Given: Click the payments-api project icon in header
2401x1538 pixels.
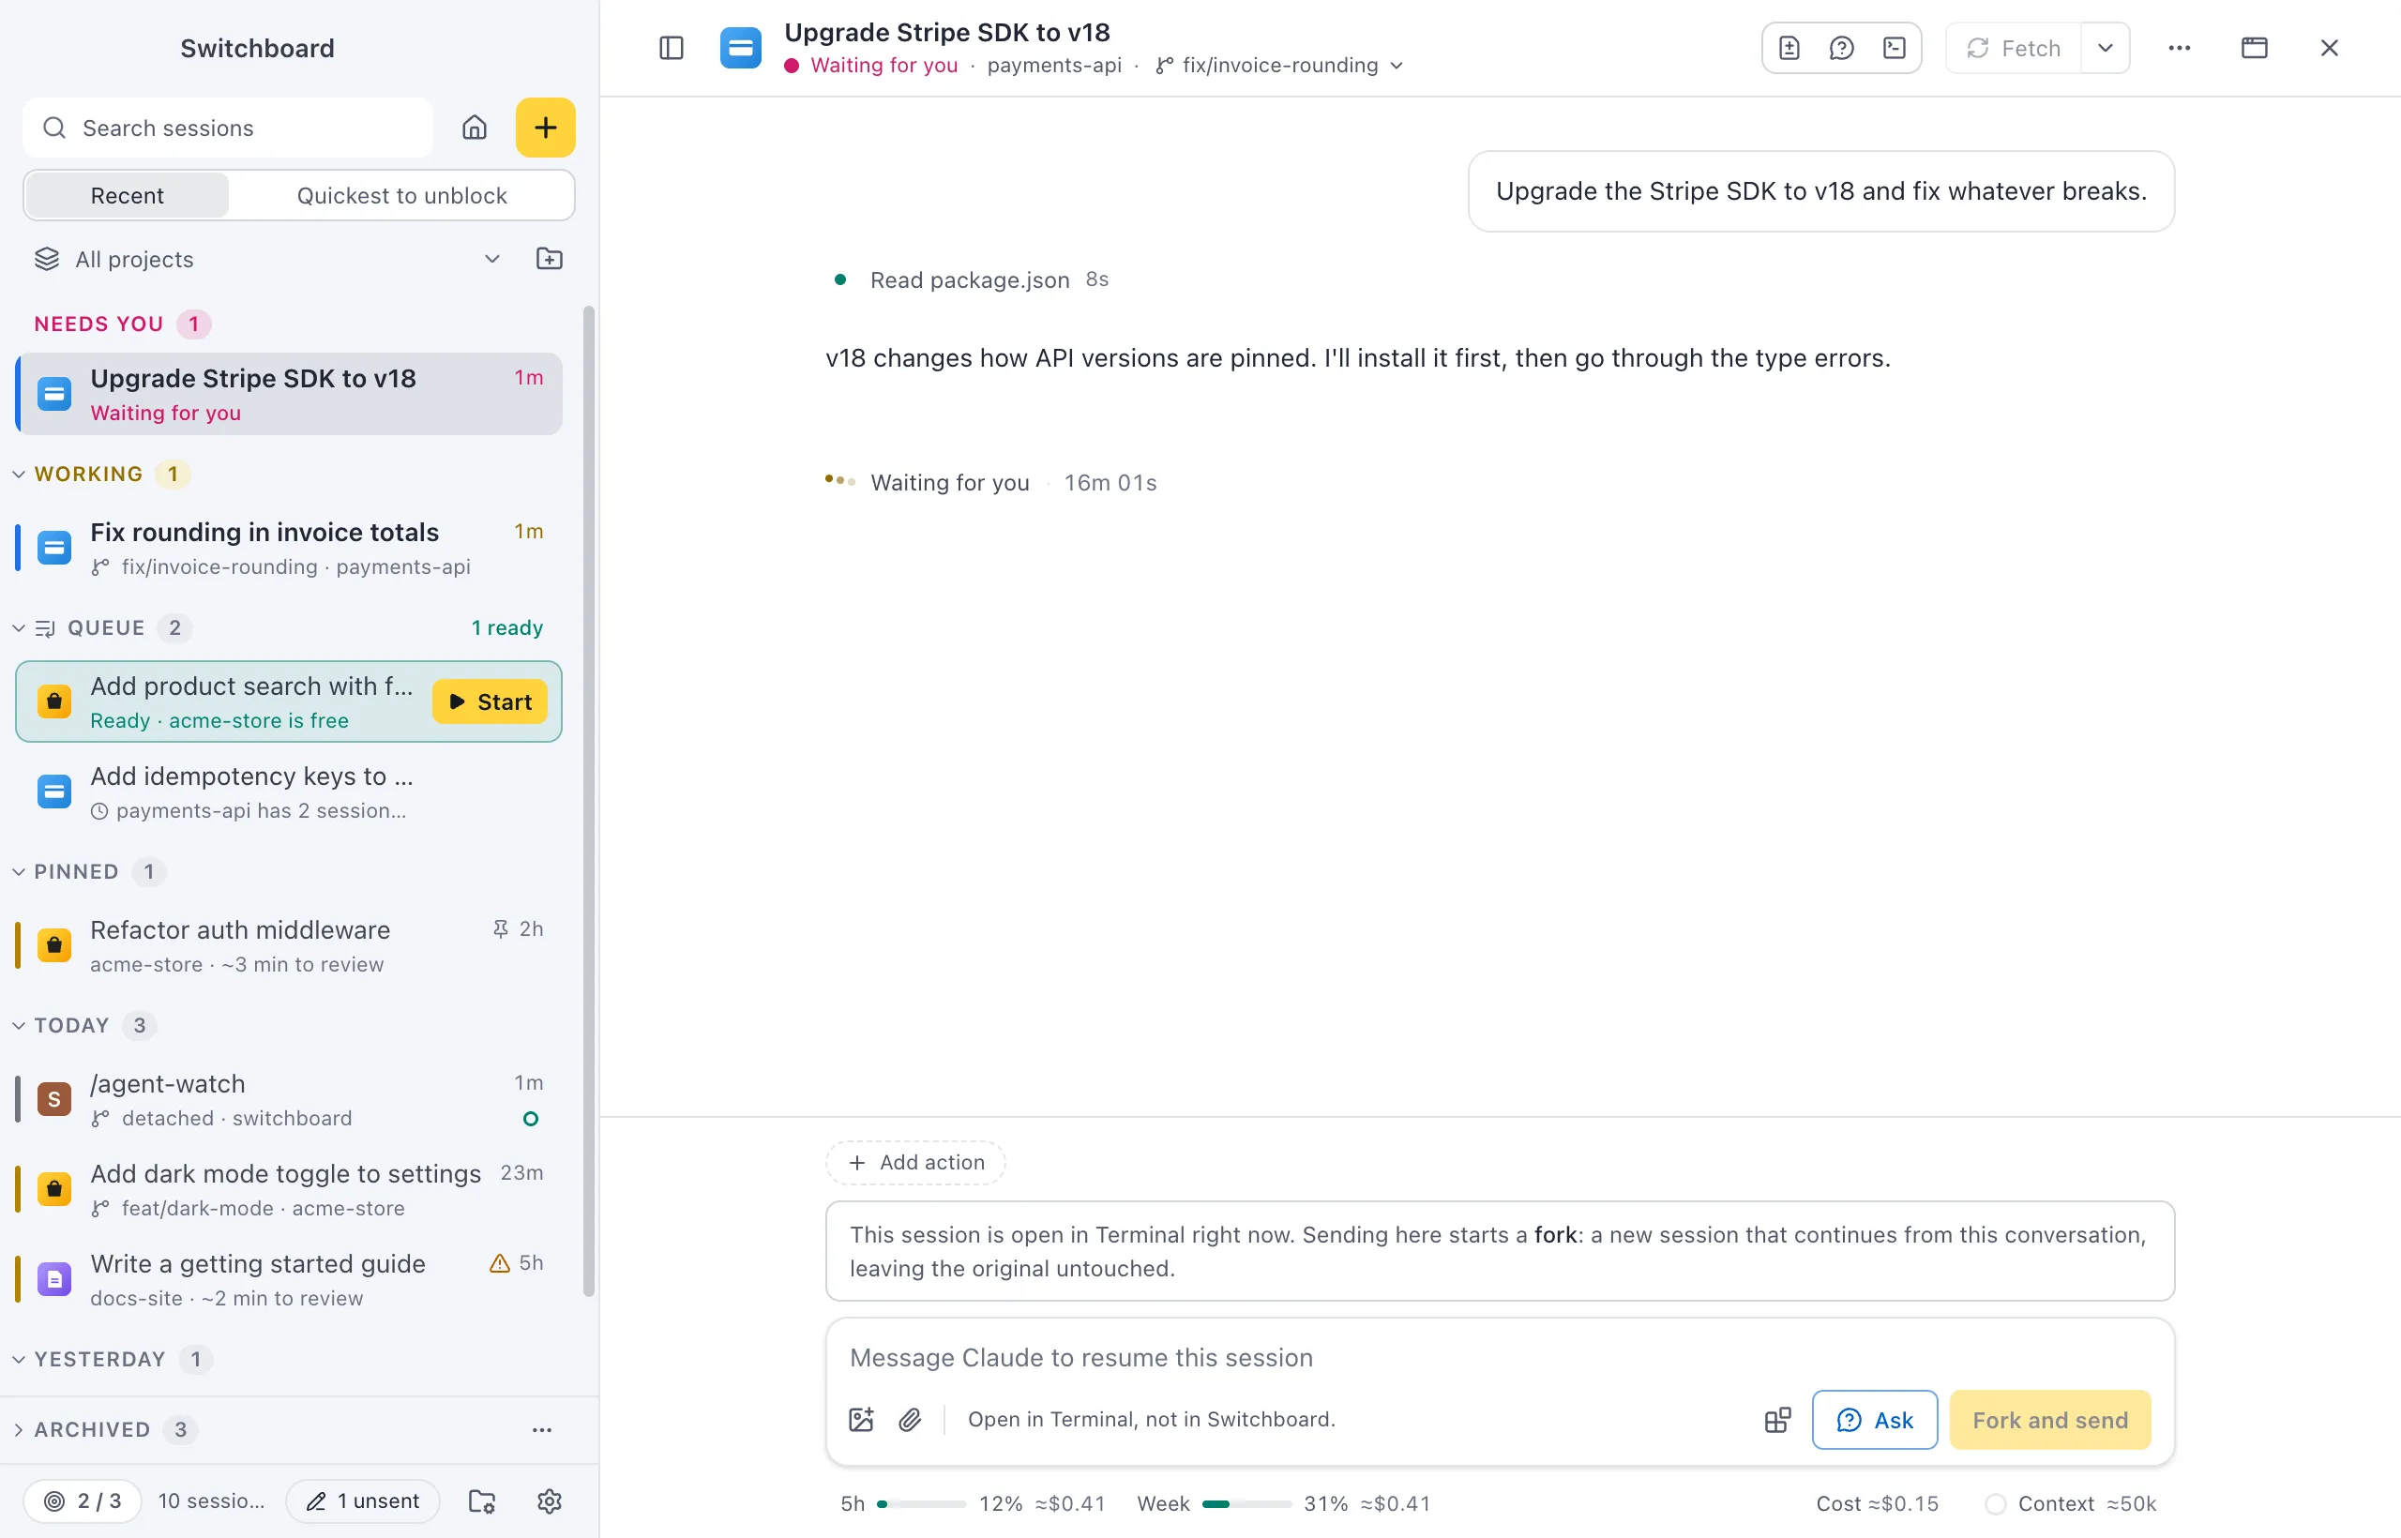Looking at the screenshot, I should [x=740, y=48].
